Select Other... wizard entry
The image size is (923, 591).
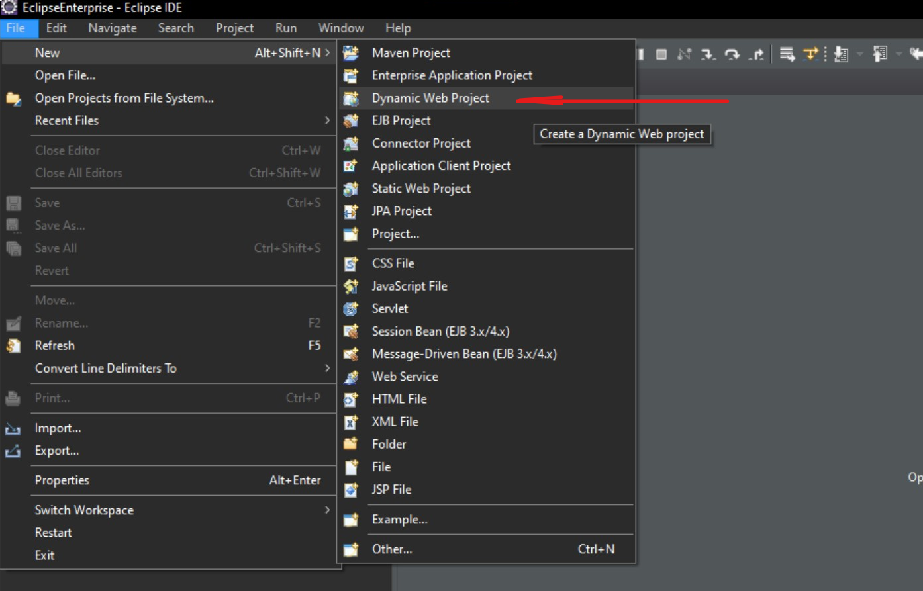tap(391, 549)
